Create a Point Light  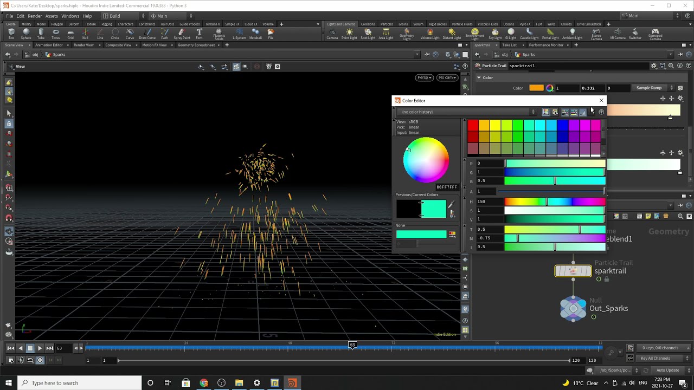coord(350,34)
